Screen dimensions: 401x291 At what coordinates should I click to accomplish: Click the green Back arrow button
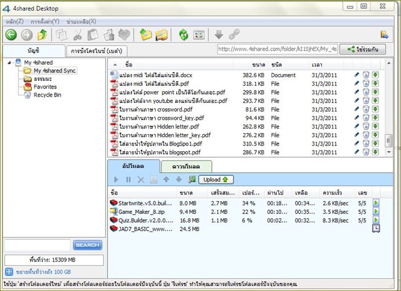click(x=11, y=35)
